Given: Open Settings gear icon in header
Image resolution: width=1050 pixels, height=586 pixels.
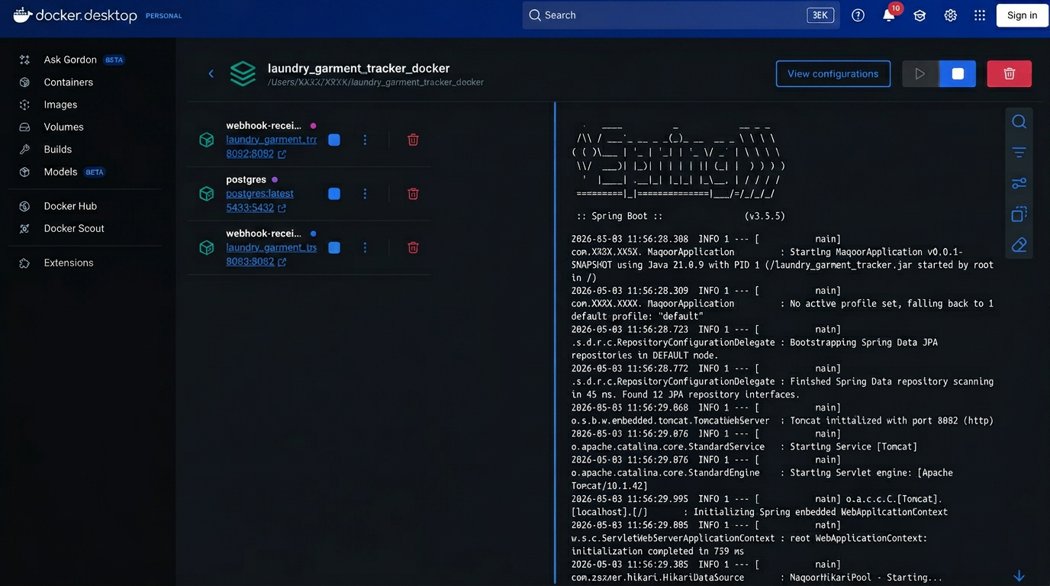Looking at the screenshot, I should pos(950,15).
